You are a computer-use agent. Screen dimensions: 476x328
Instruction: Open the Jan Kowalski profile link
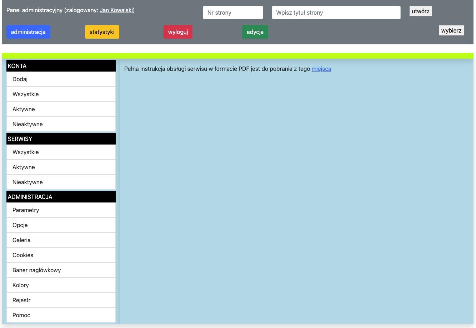116,10
